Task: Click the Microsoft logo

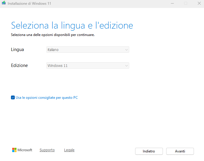Action: coord(22,150)
